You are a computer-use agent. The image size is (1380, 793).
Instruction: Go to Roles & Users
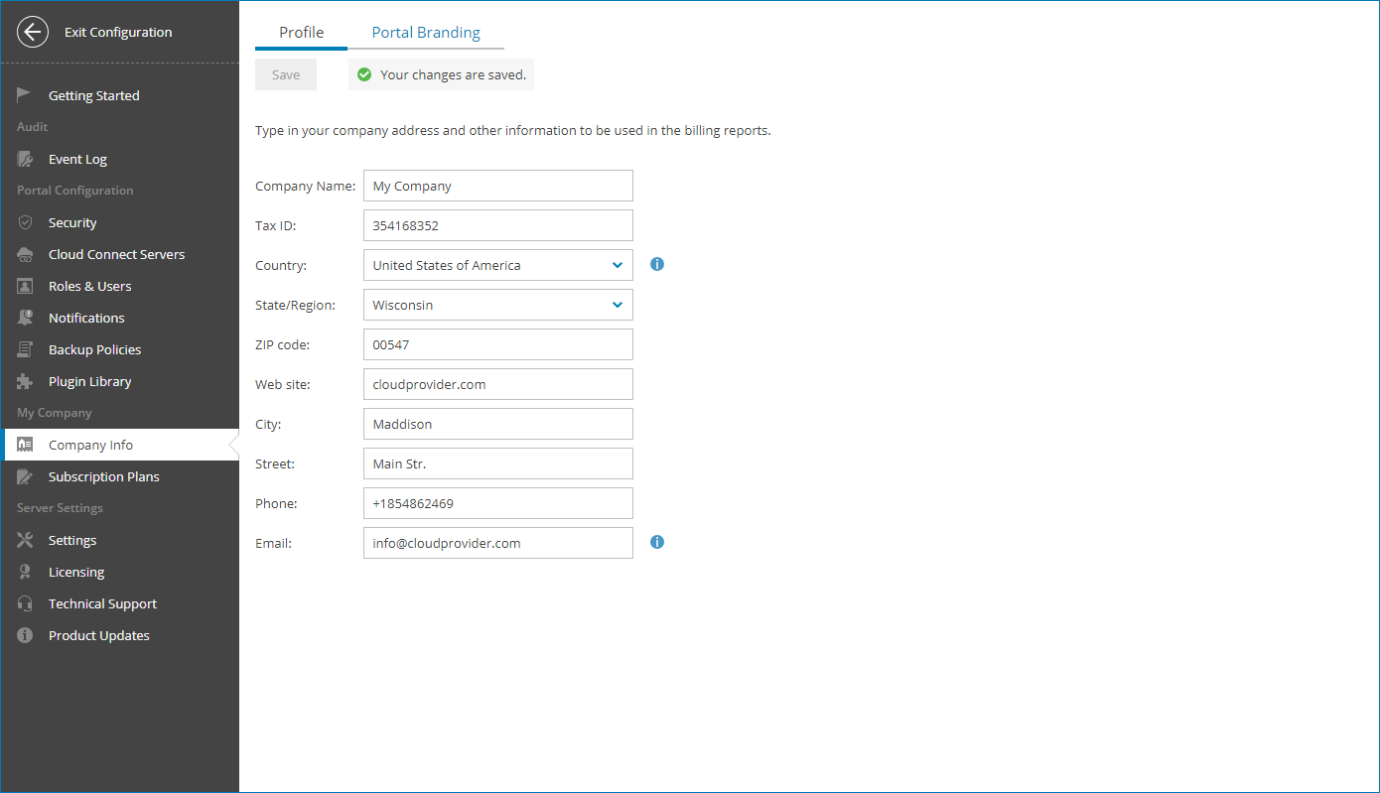pyautogui.click(x=89, y=286)
